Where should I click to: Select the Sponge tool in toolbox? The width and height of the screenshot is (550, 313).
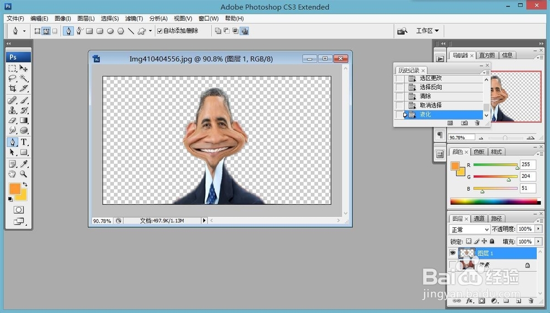coord(24,130)
